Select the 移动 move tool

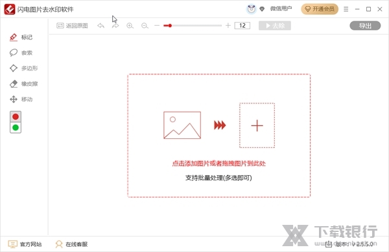[21, 99]
